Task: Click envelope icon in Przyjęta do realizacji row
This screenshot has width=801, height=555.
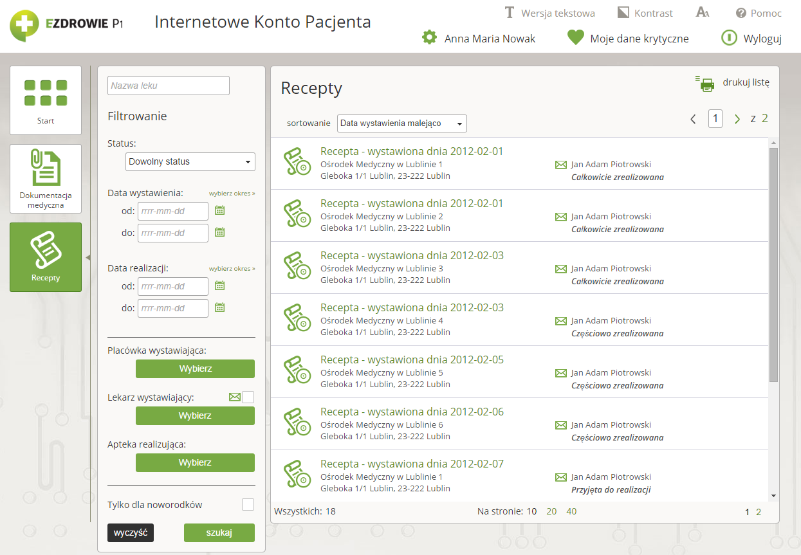Action: (560, 477)
